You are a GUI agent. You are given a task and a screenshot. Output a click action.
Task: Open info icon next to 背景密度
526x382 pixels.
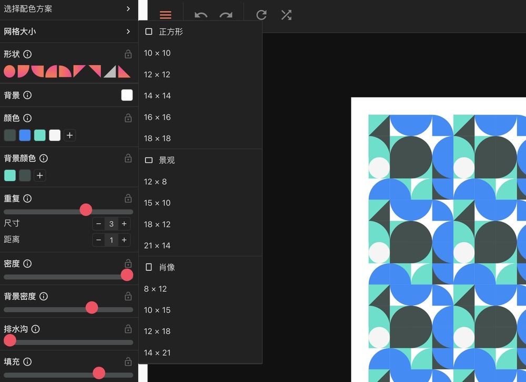coord(44,296)
